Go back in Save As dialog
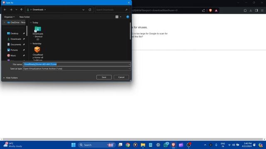 coord(5,10)
